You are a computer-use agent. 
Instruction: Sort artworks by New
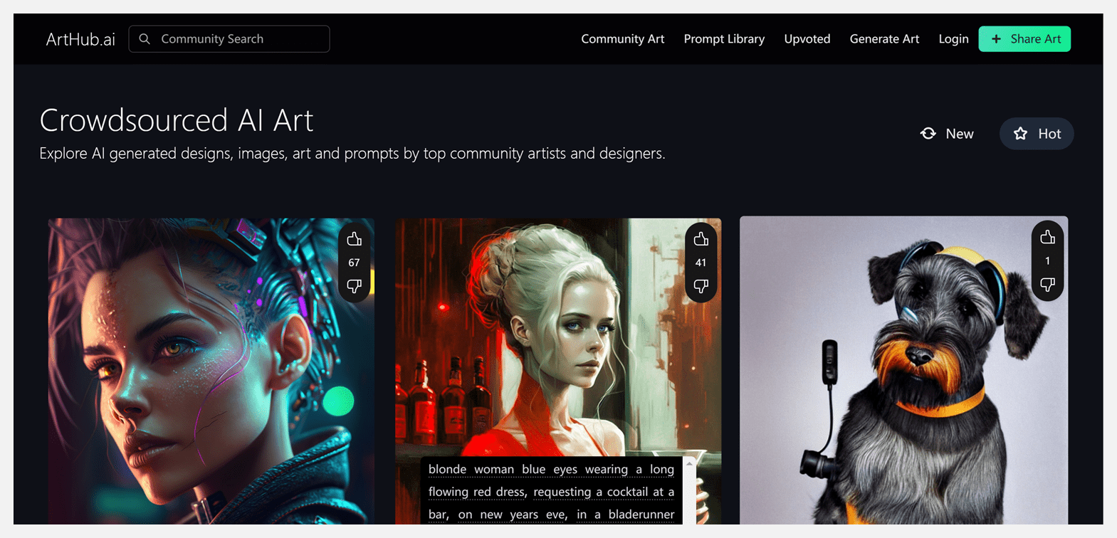click(947, 134)
